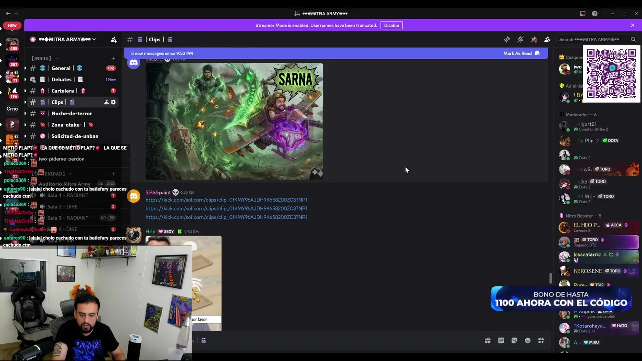The height and width of the screenshot is (361, 642).
Task: Open $%6&paint user profile name
Action: [x=158, y=193]
